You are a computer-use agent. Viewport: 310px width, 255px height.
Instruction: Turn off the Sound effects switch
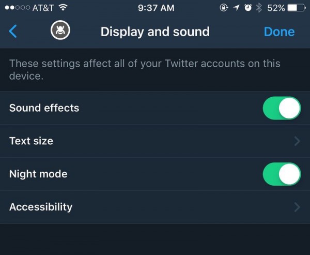pyautogui.click(x=282, y=108)
